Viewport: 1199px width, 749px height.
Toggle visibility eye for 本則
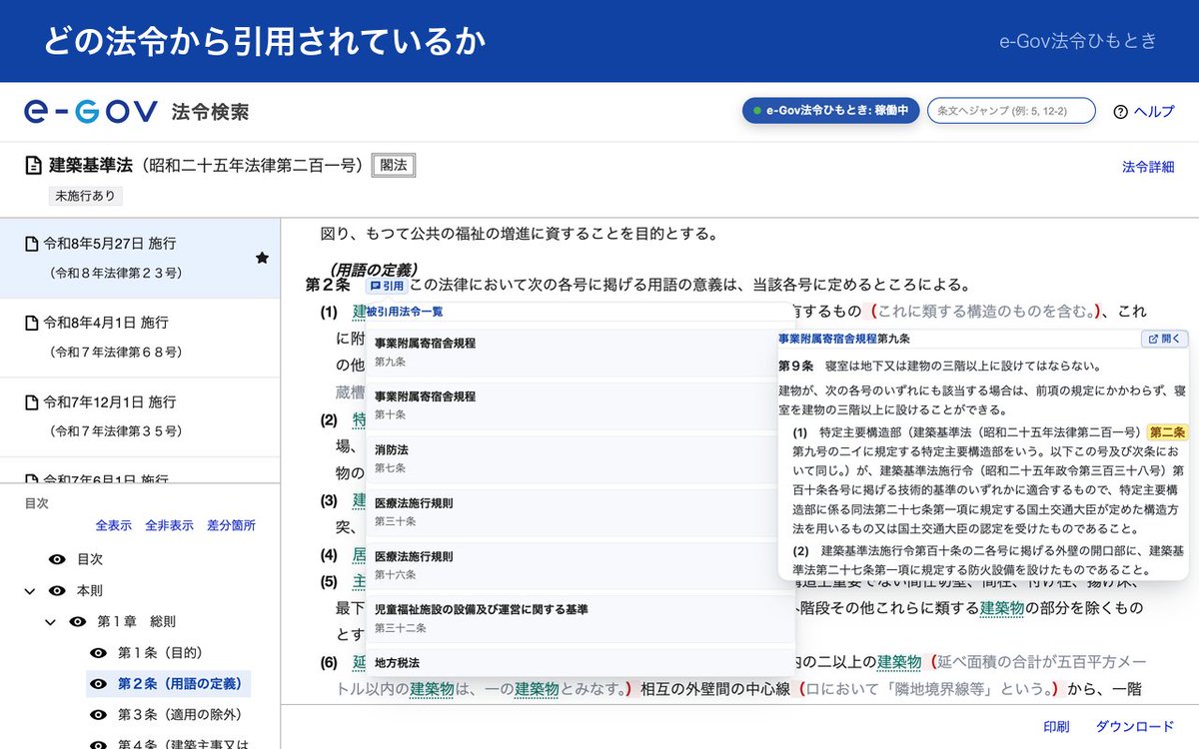pos(57,590)
